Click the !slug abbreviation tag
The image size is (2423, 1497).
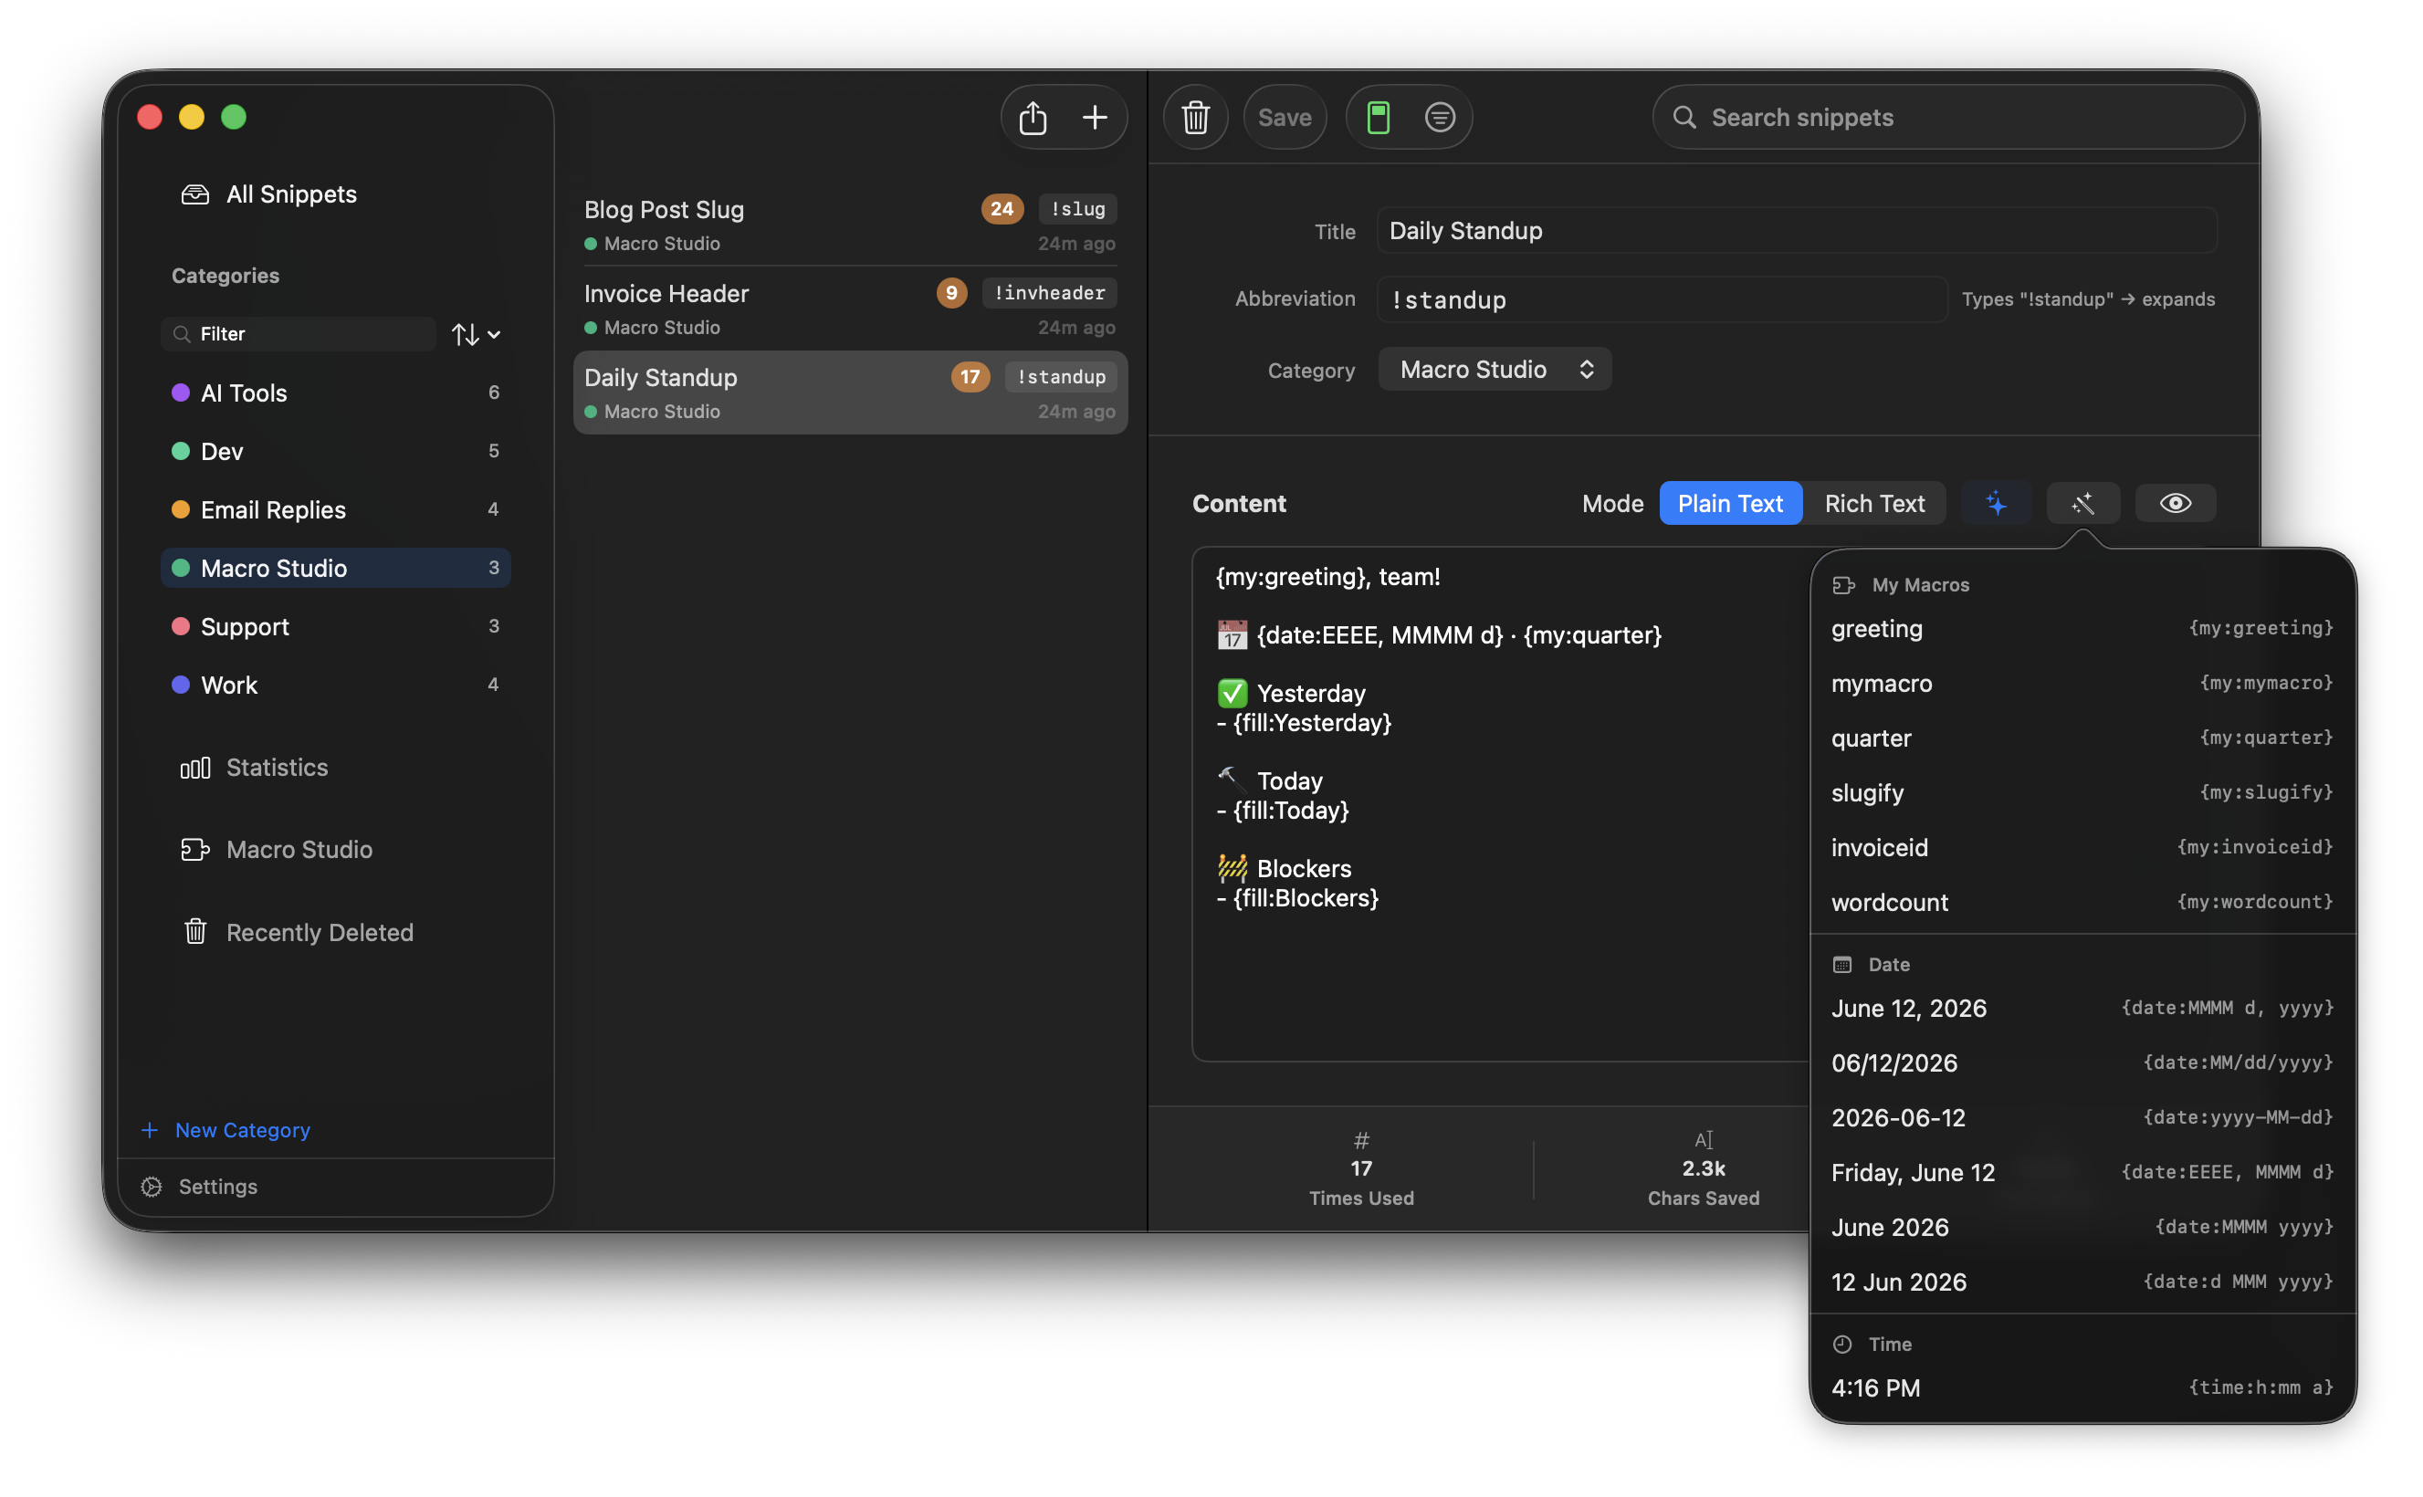(x=1077, y=209)
